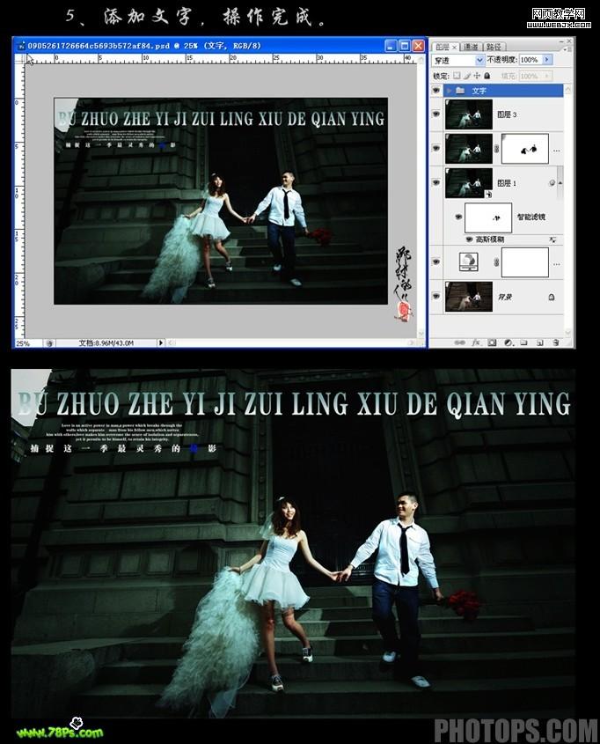Screen dimensions: 600x744
Task: Hide the 背景 layer
Action: (x=436, y=297)
